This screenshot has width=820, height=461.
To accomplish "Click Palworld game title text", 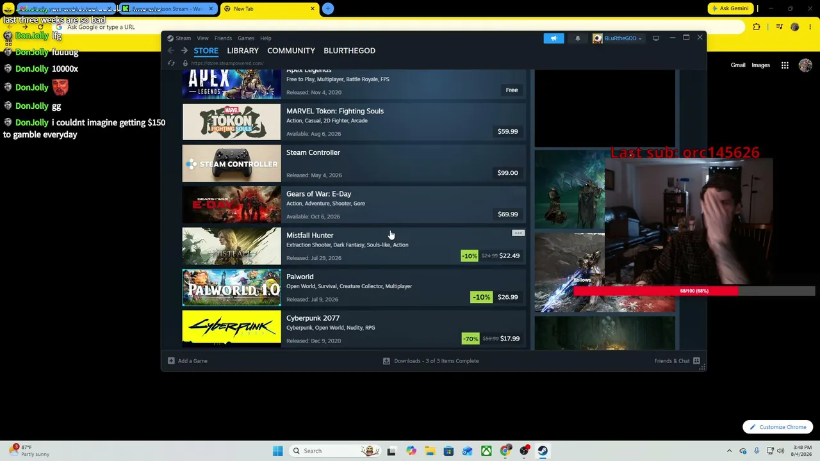I will point(300,277).
